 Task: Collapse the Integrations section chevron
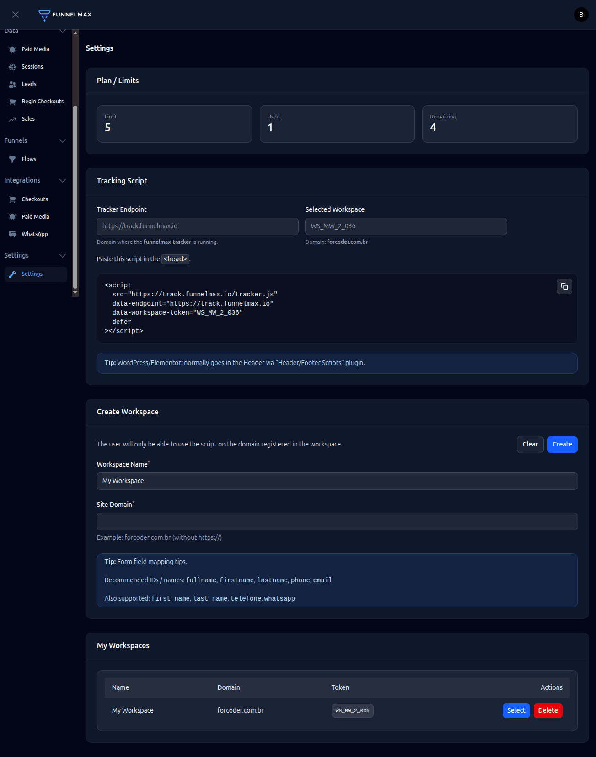tap(63, 180)
